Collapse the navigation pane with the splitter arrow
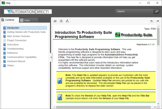Screen dimensions: 162x109 (x=51, y=57)
